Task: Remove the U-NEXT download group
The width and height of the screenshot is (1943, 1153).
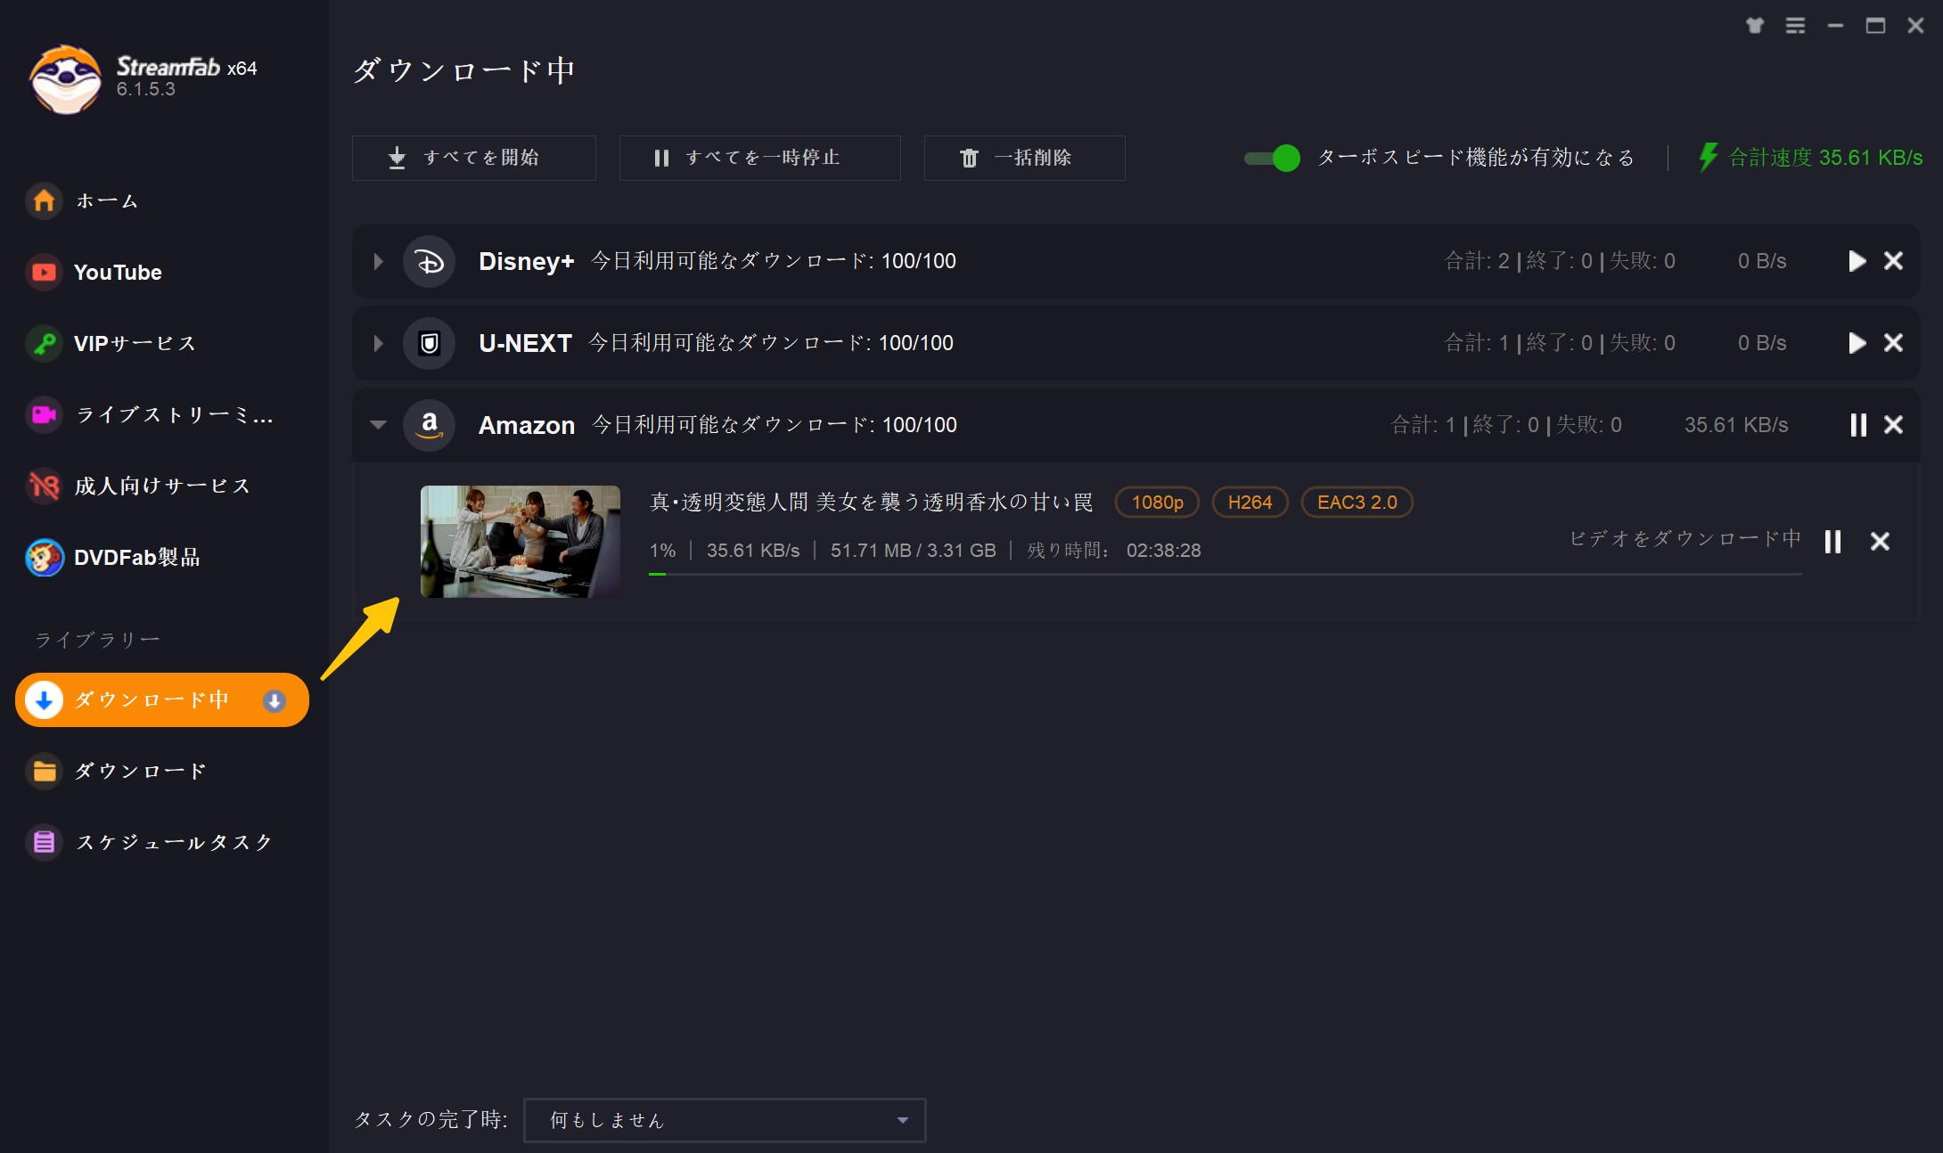Action: tap(1893, 343)
